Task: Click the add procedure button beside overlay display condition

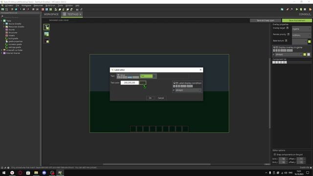Action: [305, 54]
